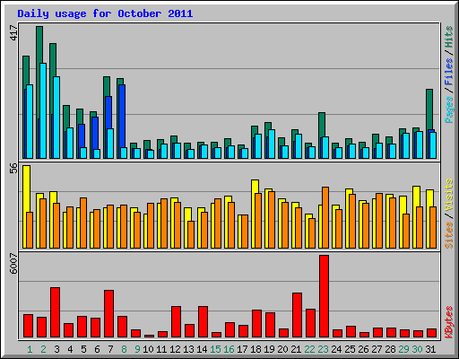Click day 29 on the x-axis
459x359 pixels.
coord(403,349)
